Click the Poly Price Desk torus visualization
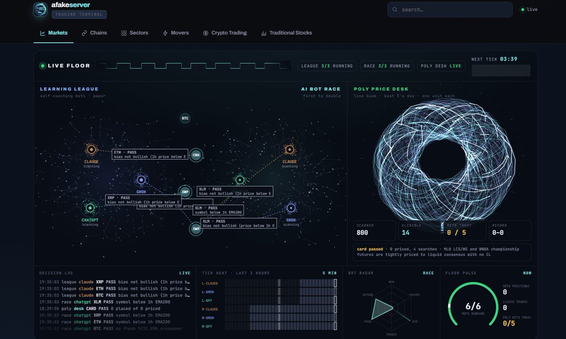The image size is (566, 339). [443, 160]
